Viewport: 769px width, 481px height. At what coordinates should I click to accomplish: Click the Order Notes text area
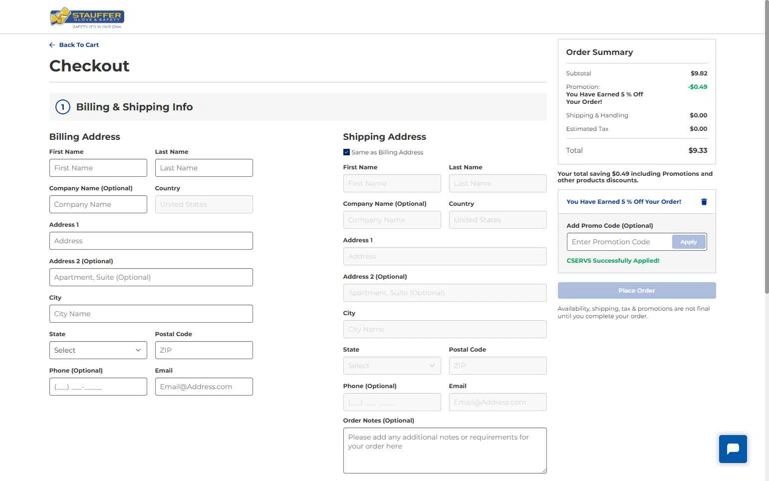[445, 451]
